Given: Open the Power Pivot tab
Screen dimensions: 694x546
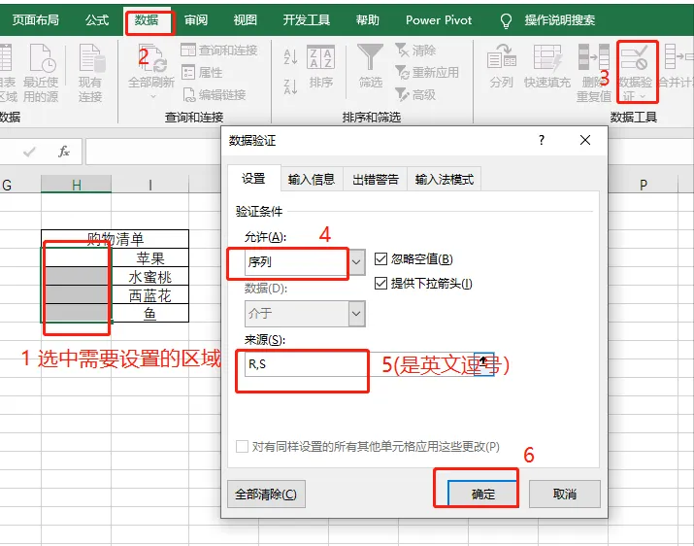Looking at the screenshot, I should pyautogui.click(x=439, y=20).
